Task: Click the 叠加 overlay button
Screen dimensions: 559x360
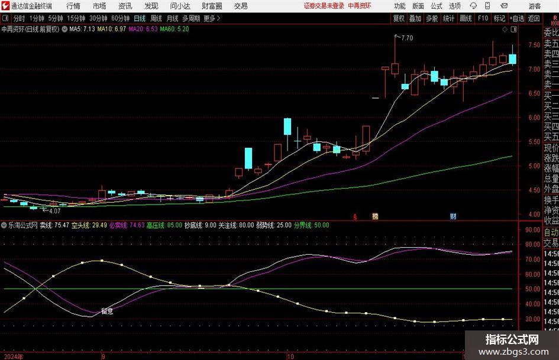Action: pyautogui.click(x=415, y=18)
